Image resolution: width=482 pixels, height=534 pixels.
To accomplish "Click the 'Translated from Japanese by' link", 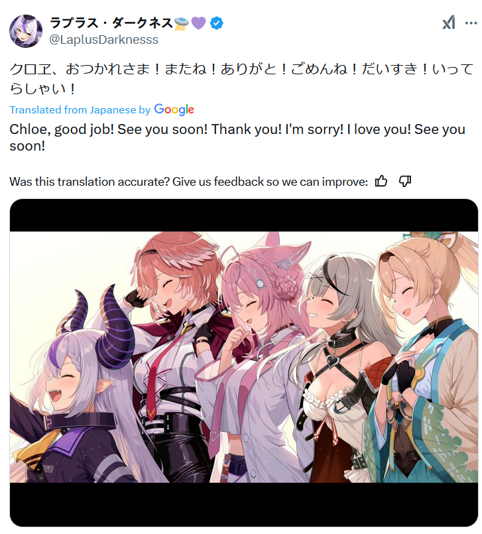I will click(x=80, y=110).
